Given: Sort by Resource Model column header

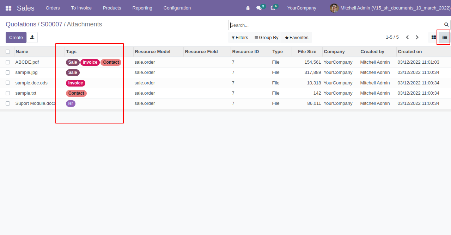Looking at the screenshot, I should [152, 52].
